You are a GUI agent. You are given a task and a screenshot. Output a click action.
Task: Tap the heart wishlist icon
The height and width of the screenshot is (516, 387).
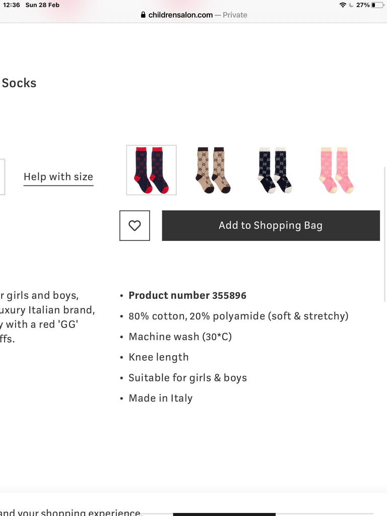point(135,225)
